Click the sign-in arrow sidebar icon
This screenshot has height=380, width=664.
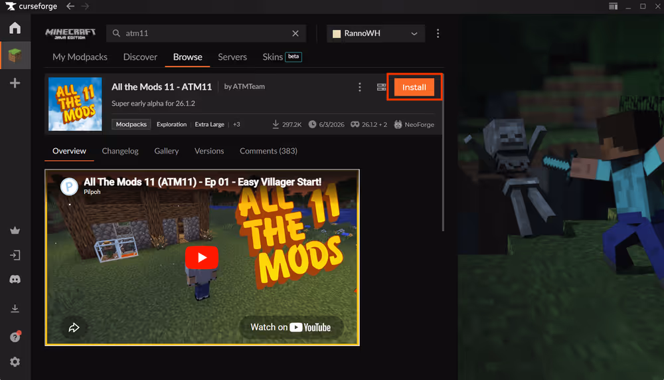(x=15, y=255)
